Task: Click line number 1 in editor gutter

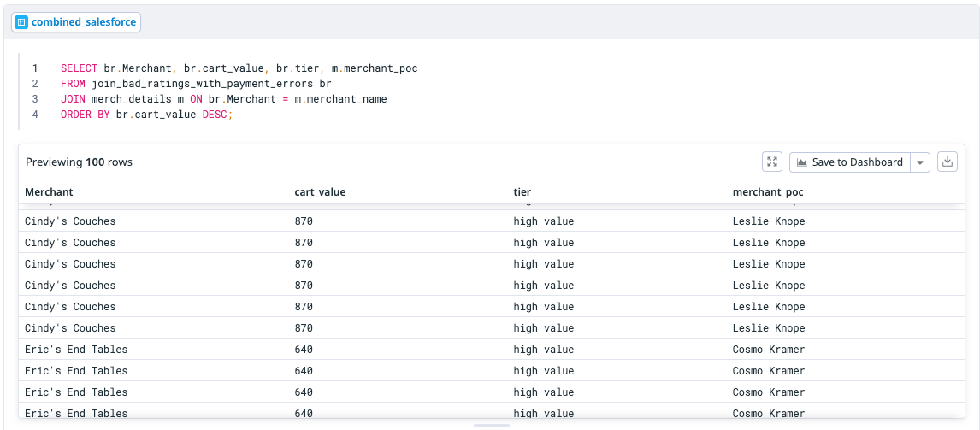Action: point(35,68)
